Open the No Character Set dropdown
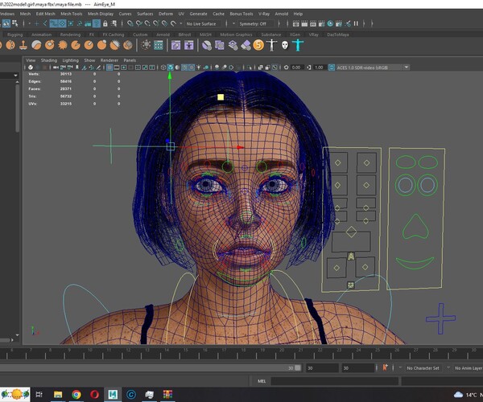The height and width of the screenshot is (402, 483). 423,368
